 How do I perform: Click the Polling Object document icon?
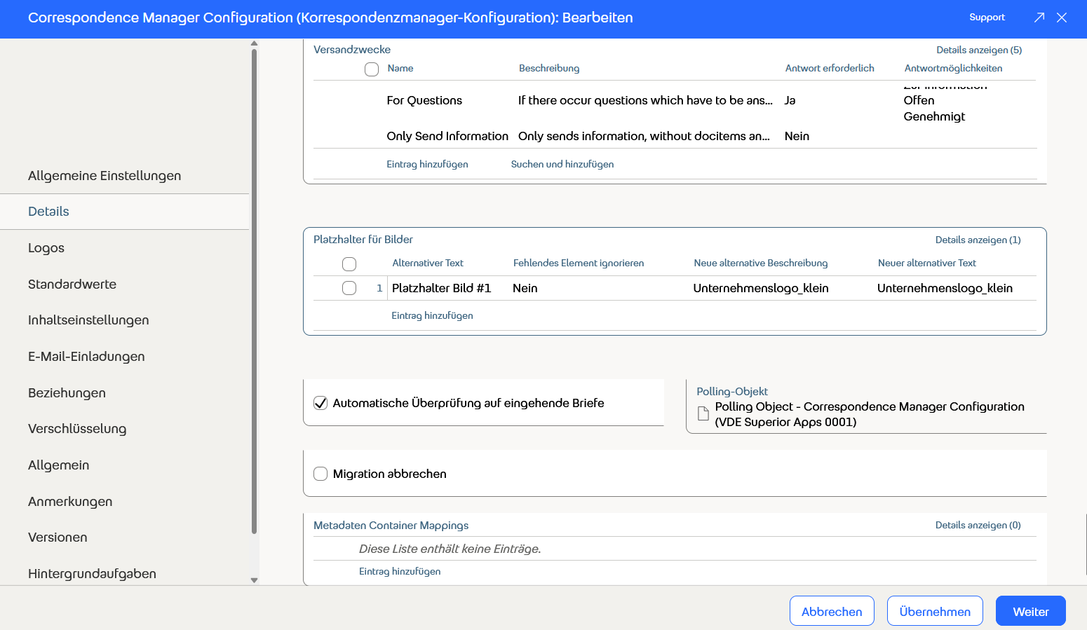click(x=703, y=414)
